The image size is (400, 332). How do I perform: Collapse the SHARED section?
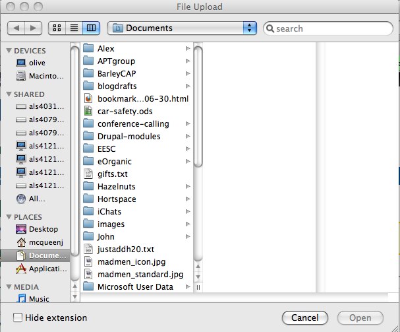coord(9,94)
